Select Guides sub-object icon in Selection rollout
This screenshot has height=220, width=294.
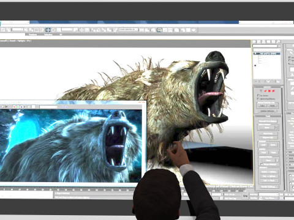261,91
